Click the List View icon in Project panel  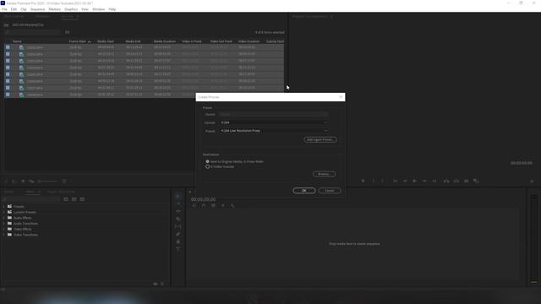tap(14, 182)
